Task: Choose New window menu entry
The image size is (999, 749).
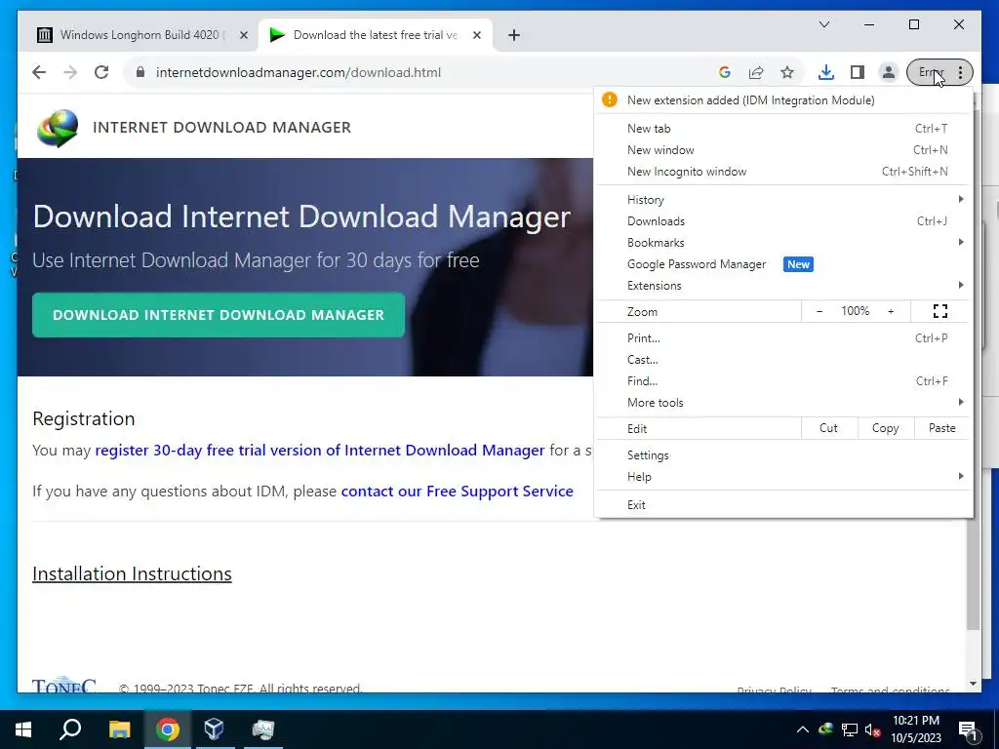Action: pyautogui.click(x=783, y=150)
